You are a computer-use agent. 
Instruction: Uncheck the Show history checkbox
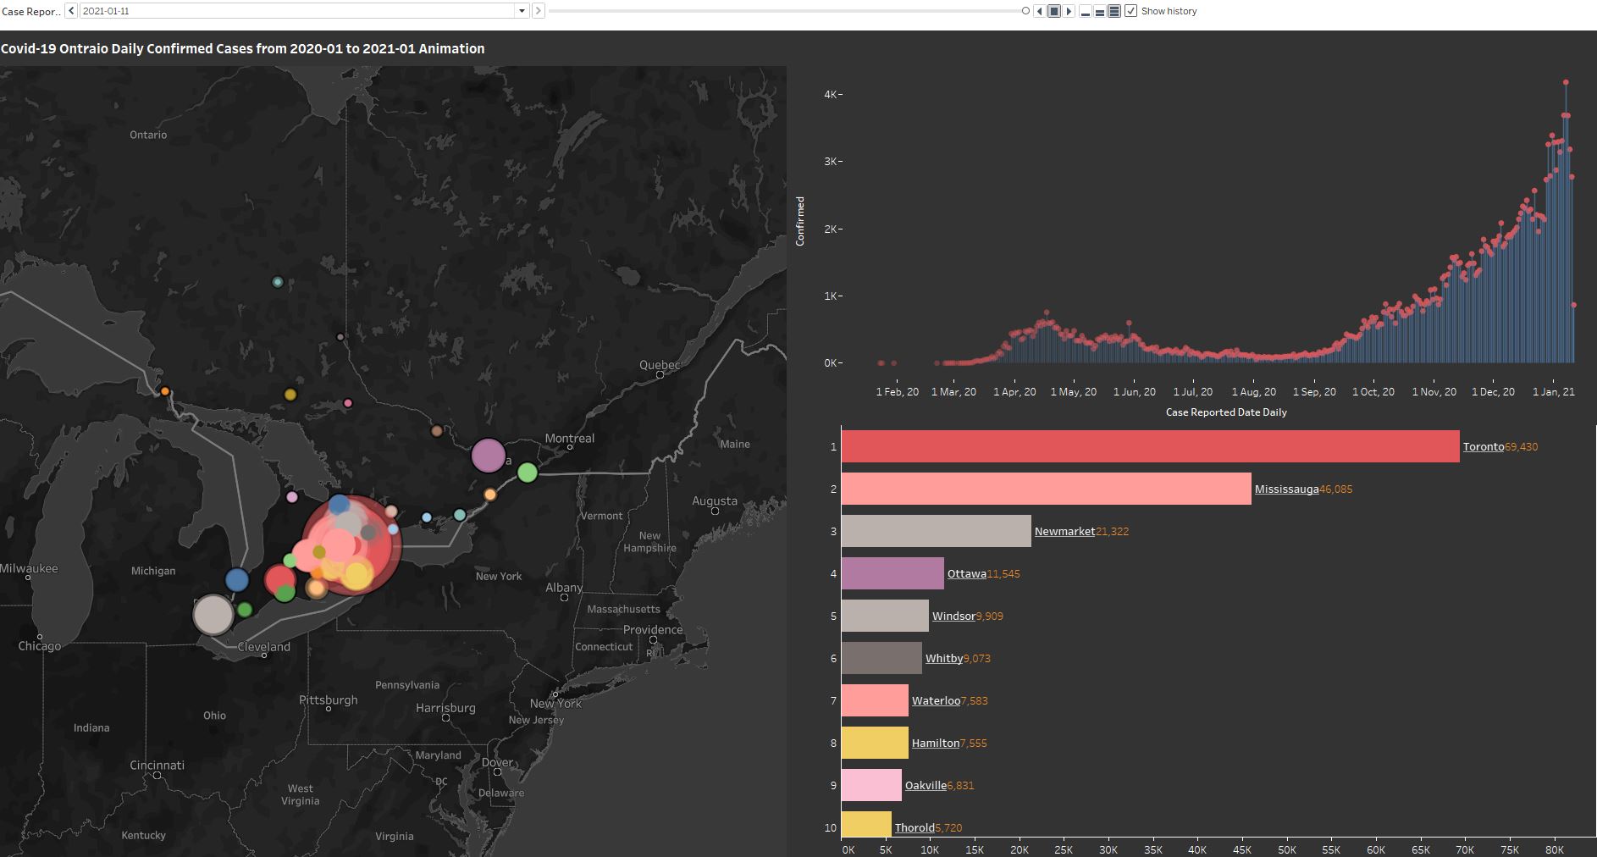[x=1130, y=11]
